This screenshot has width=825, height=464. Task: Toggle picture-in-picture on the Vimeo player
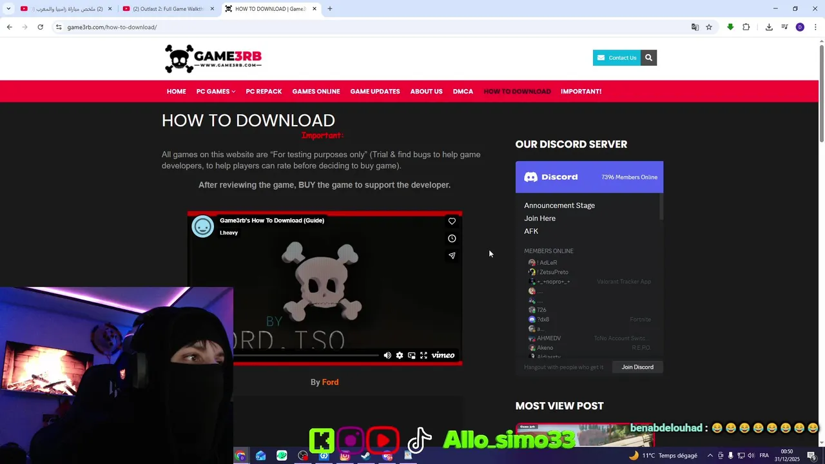click(411, 355)
